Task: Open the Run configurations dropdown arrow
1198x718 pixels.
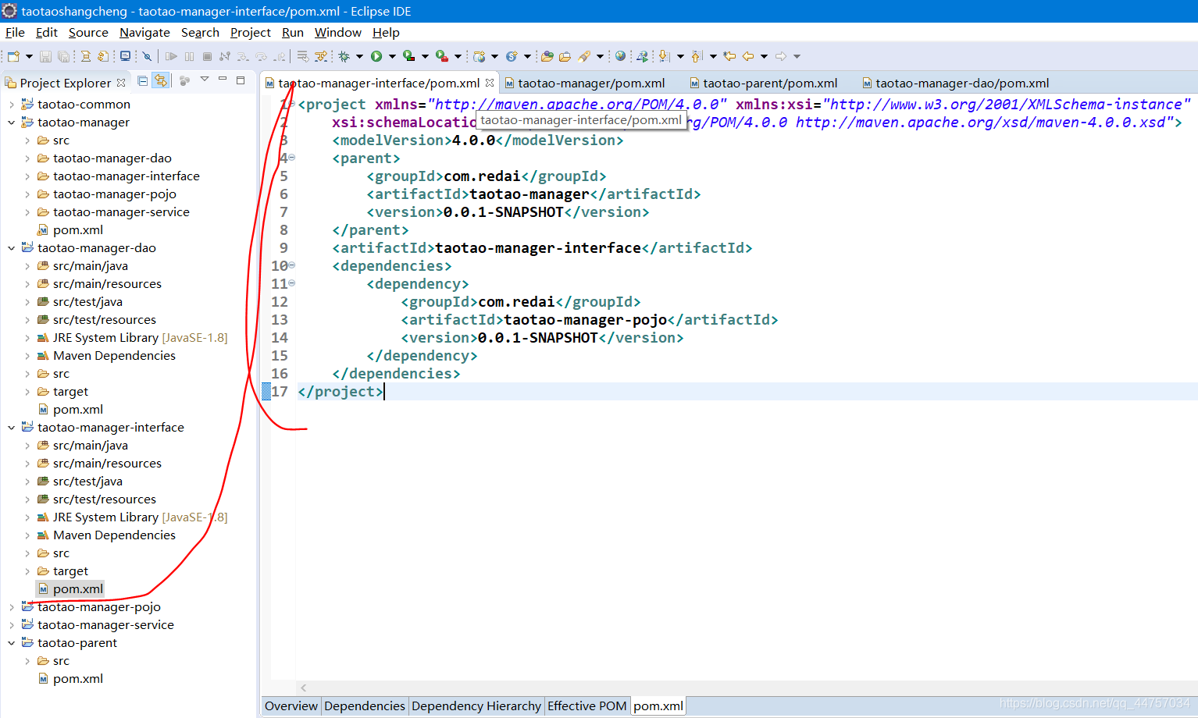Action: click(x=392, y=56)
